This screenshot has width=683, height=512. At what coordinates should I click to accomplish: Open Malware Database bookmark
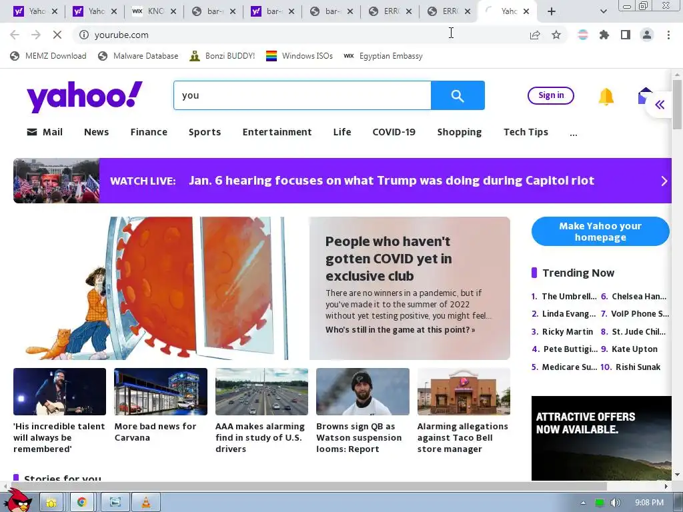138,56
